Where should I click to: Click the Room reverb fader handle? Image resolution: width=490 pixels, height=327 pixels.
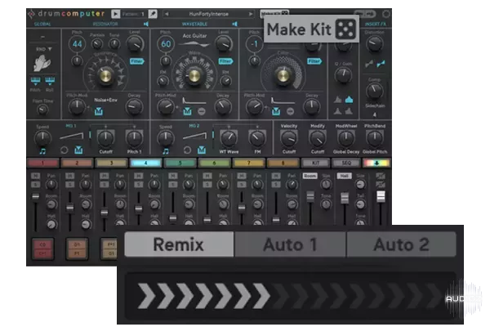point(310,196)
